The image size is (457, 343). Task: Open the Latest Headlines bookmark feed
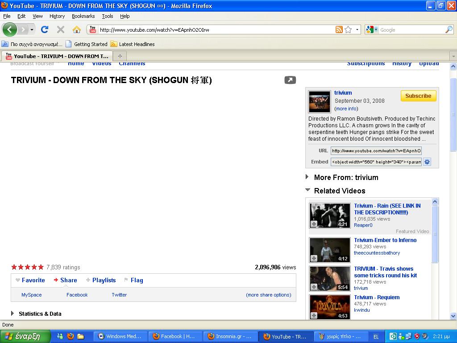click(133, 44)
